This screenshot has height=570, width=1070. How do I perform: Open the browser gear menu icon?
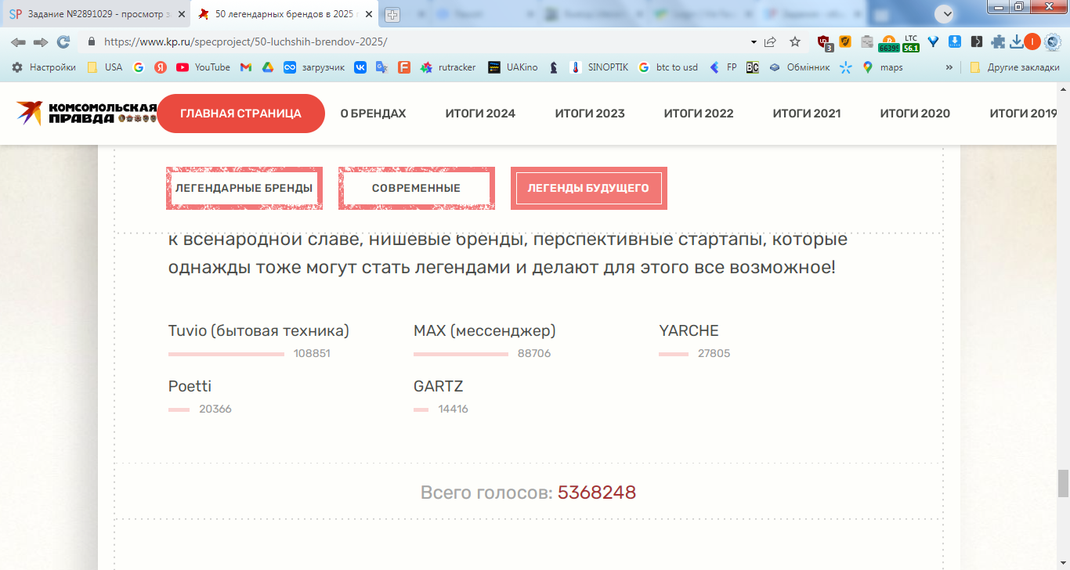pyautogui.click(x=1053, y=42)
